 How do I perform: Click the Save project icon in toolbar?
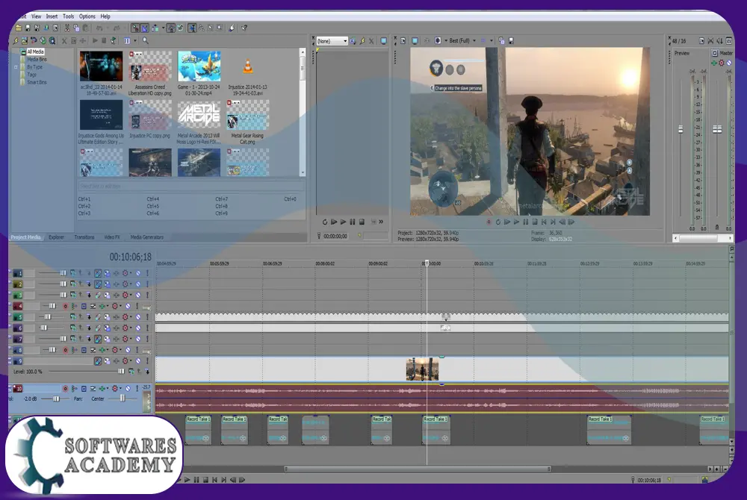(x=28, y=28)
